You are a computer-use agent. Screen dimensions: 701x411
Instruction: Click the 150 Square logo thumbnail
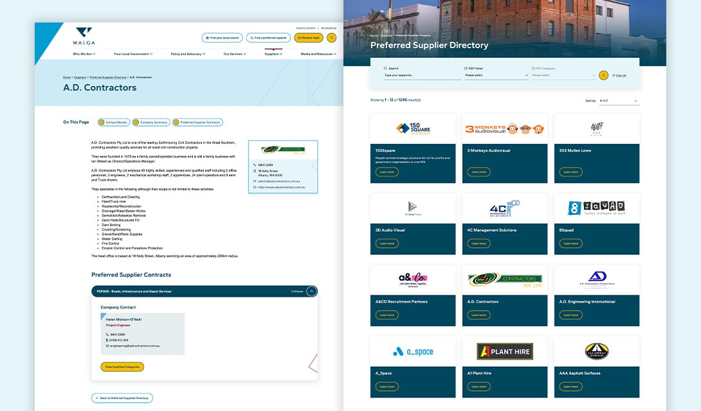pyautogui.click(x=413, y=128)
